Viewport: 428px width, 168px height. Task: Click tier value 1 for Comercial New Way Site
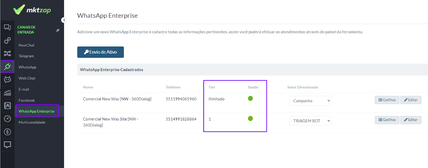coord(210,119)
